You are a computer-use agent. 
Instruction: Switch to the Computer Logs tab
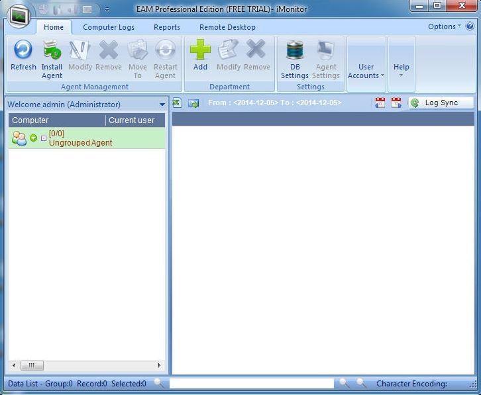109,27
